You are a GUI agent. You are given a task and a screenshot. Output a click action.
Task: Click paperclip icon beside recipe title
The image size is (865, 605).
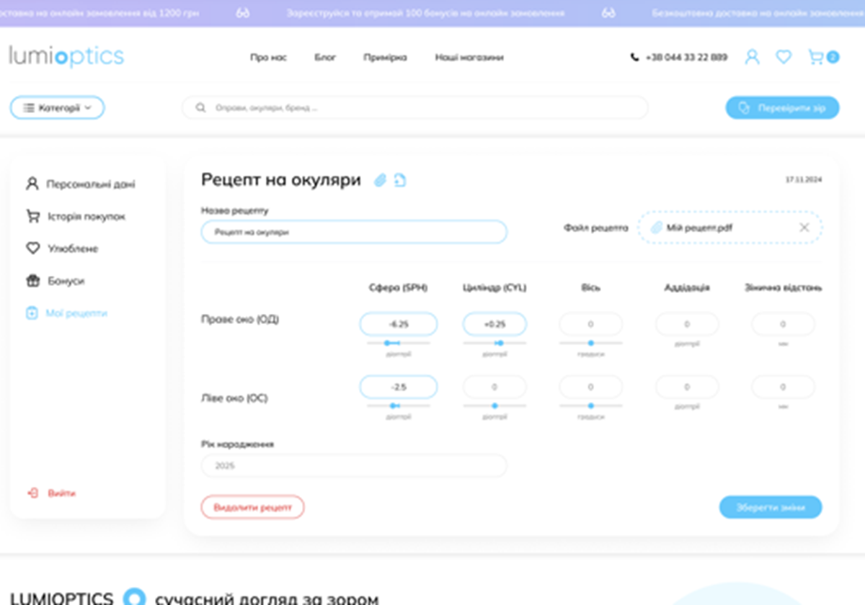point(380,180)
